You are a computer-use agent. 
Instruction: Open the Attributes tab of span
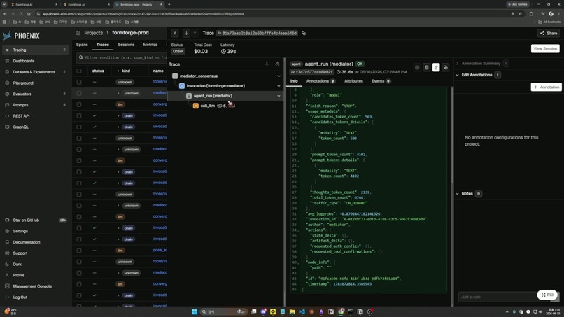point(353,81)
